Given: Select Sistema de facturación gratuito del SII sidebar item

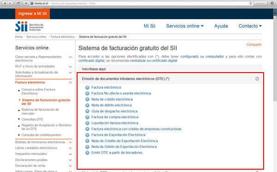Looking at the screenshot, I should (x=46, y=102).
